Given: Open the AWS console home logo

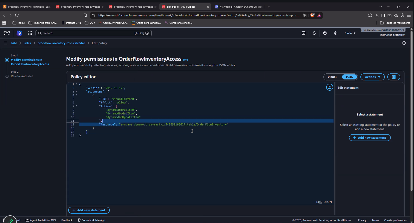Looking at the screenshot, I should pyautogui.click(x=7, y=33).
